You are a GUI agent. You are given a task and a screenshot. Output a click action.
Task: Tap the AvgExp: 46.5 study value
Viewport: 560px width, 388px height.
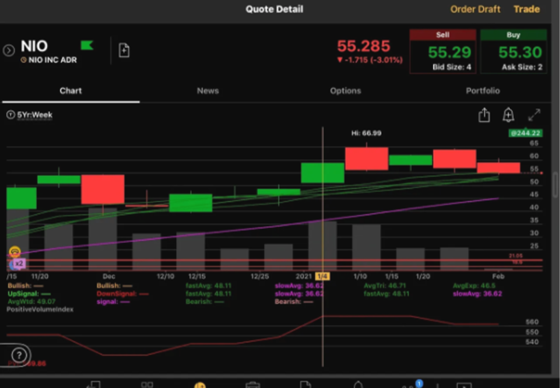tap(474, 286)
